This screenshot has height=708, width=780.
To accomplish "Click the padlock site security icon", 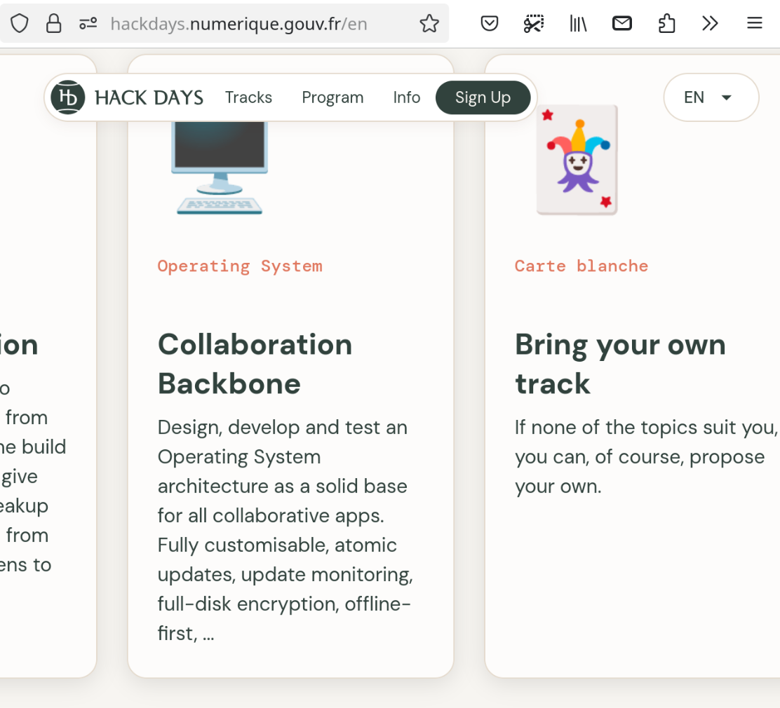I will (x=53, y=24).
